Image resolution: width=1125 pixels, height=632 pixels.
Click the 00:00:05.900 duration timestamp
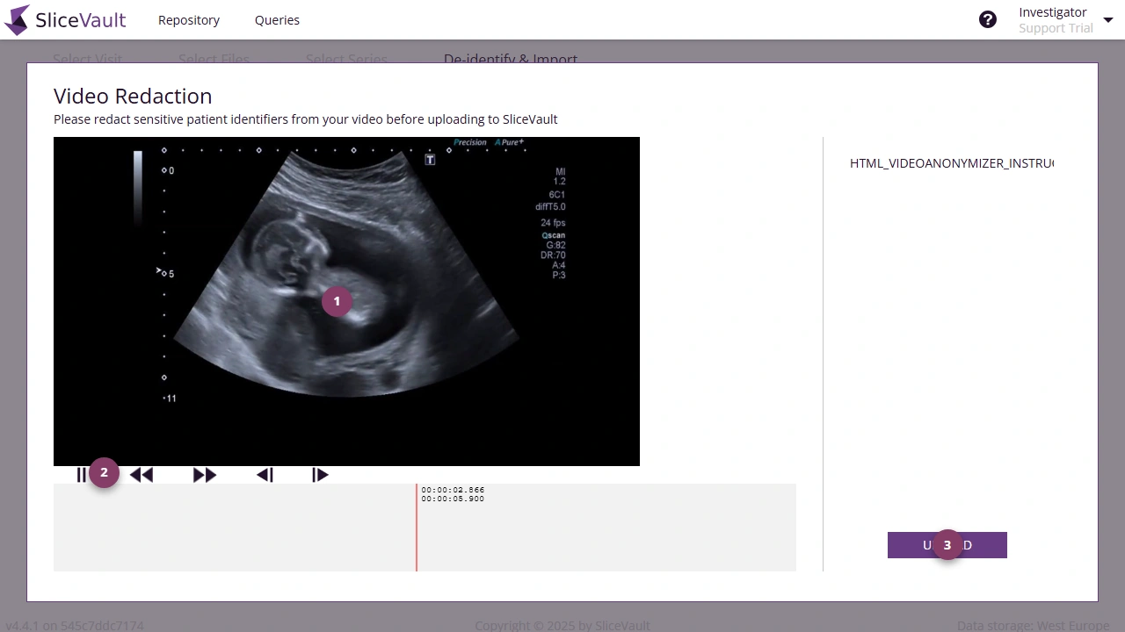tap(453, 499)
